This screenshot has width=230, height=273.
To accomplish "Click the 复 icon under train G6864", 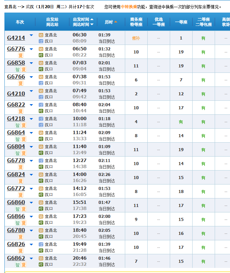I will (23, 139).
